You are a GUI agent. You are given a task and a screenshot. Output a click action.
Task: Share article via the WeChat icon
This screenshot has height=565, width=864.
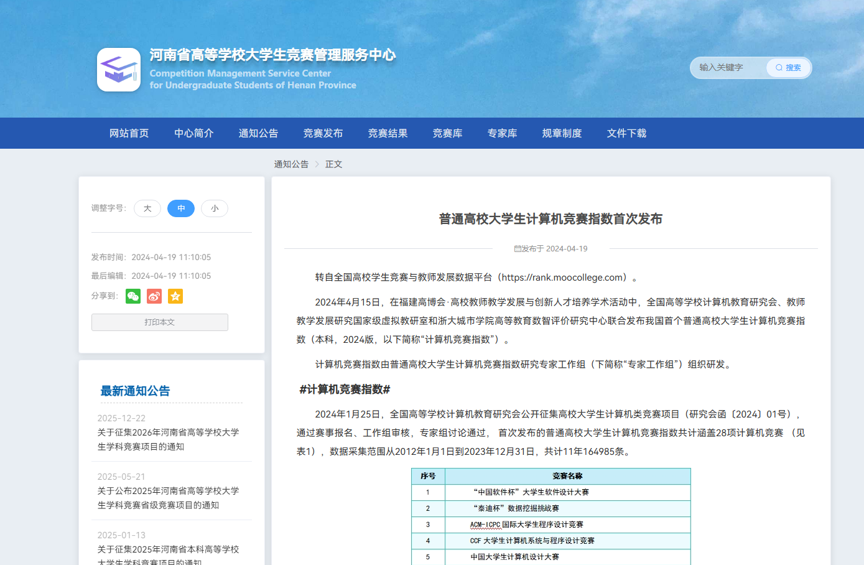133,296
